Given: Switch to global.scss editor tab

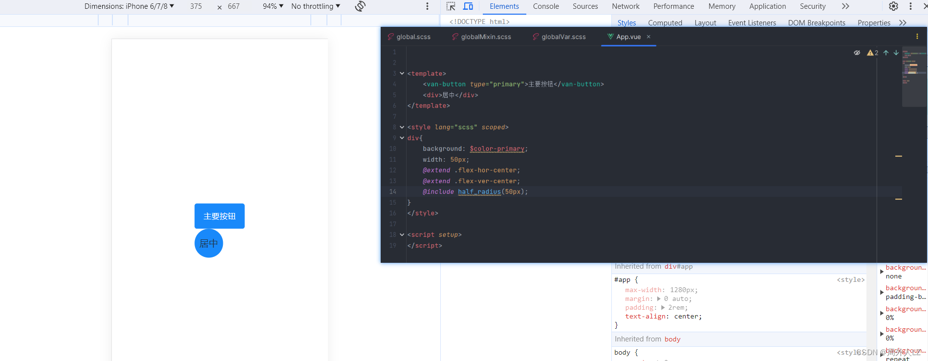Looking at the screenshot, I should [x=409, y=37].
